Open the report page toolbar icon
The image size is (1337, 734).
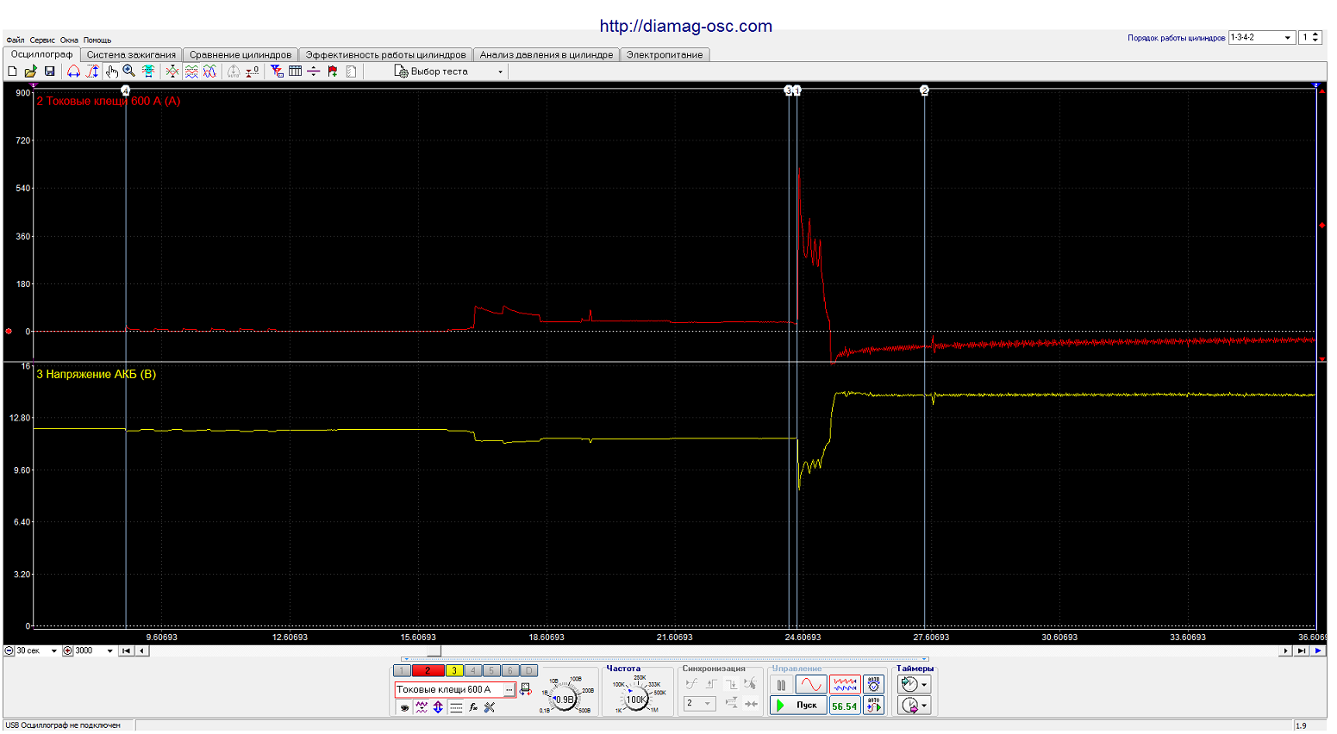[x=351, y=72]
